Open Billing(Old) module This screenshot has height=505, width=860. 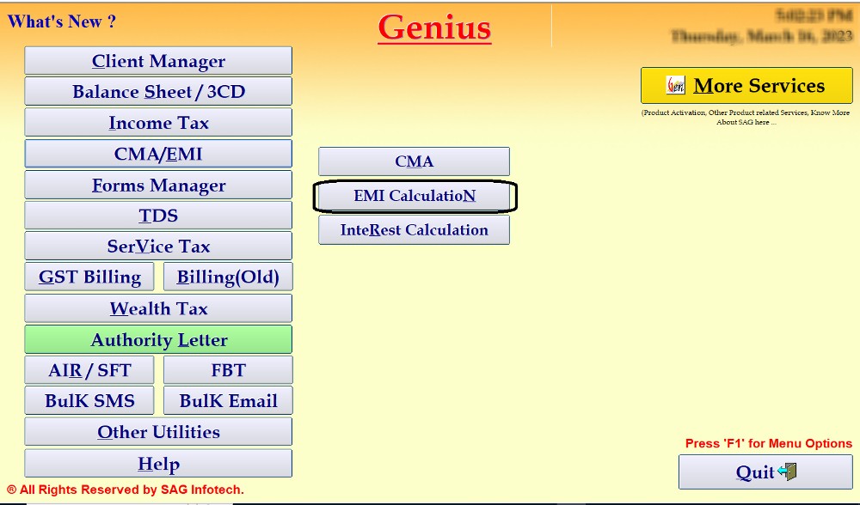[228, 277]
